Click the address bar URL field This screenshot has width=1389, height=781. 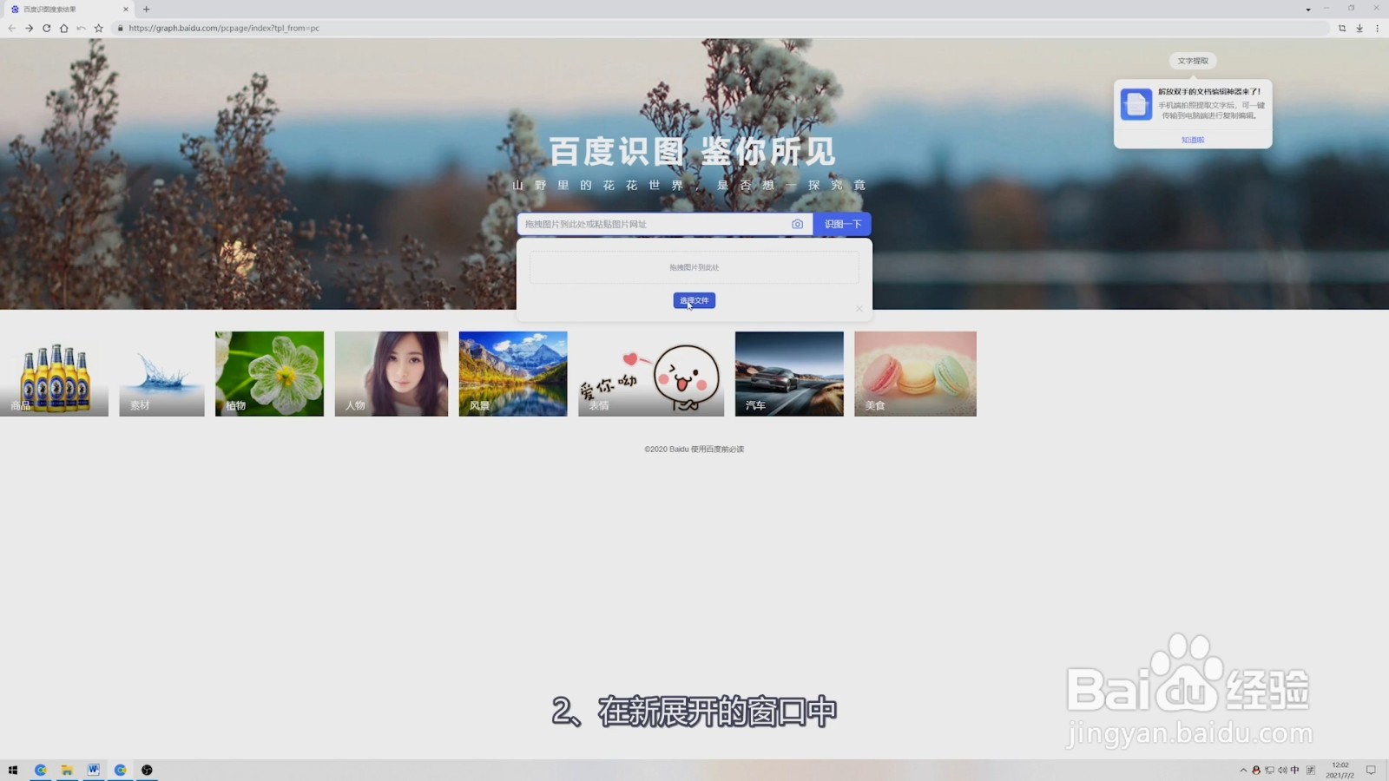click(721, 28)
